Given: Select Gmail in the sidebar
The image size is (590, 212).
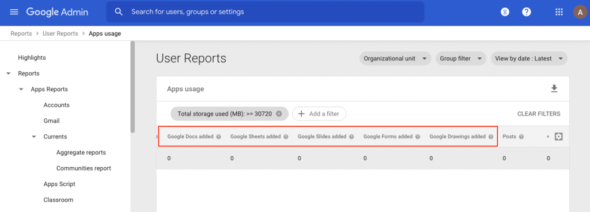Looking at the screenshot, I should pos(51,121).
